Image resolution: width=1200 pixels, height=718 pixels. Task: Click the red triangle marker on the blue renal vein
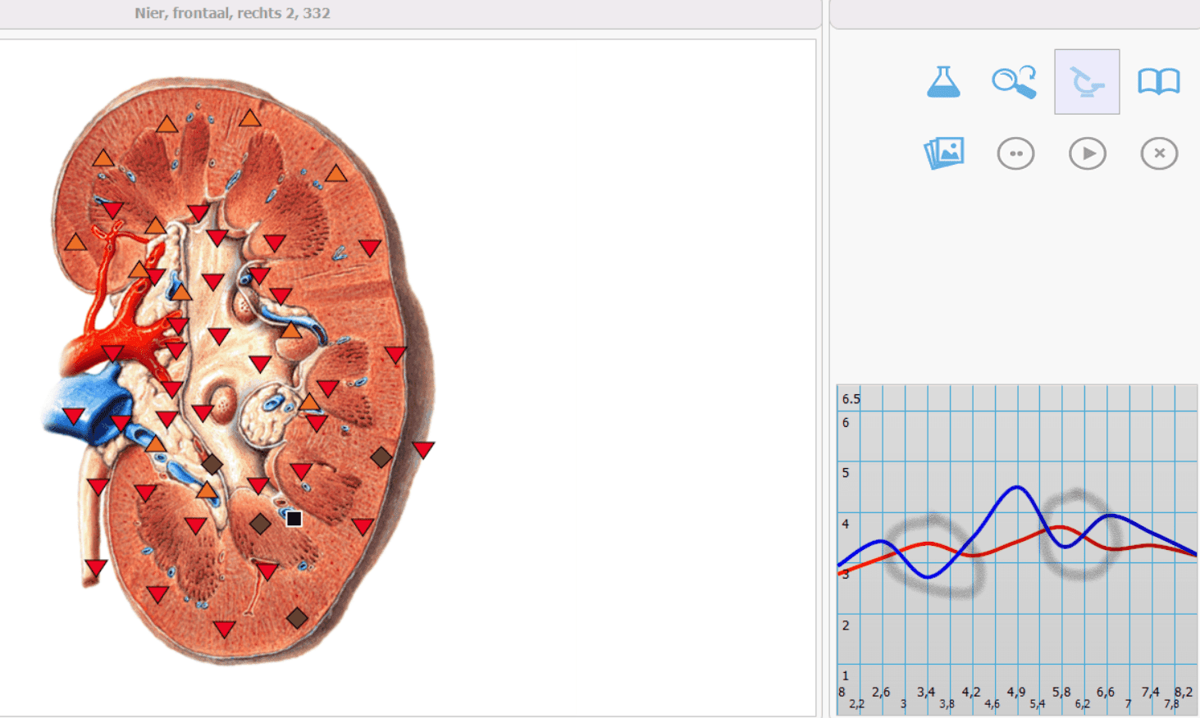tap(74, 416)
